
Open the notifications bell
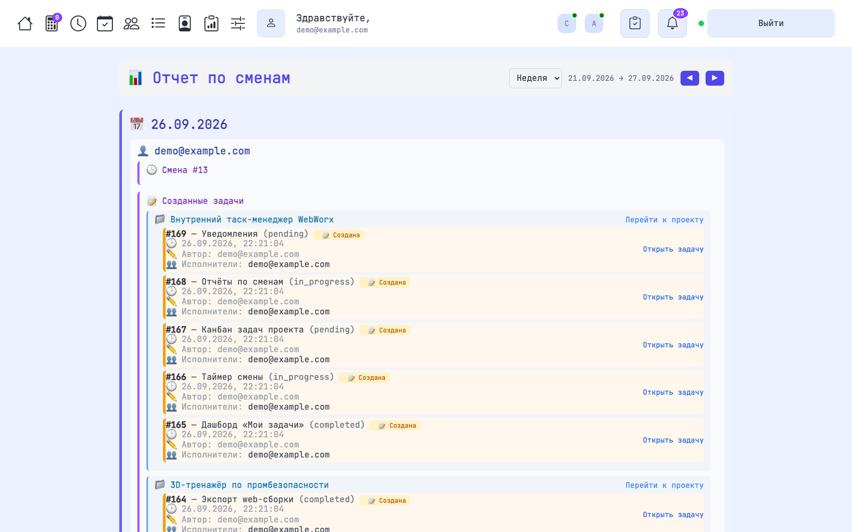[673, 23]
